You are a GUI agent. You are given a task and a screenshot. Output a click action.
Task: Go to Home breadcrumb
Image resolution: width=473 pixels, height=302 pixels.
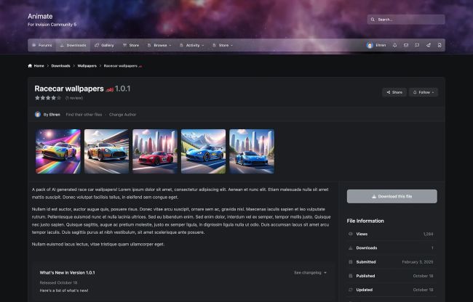tap(39, 65)
